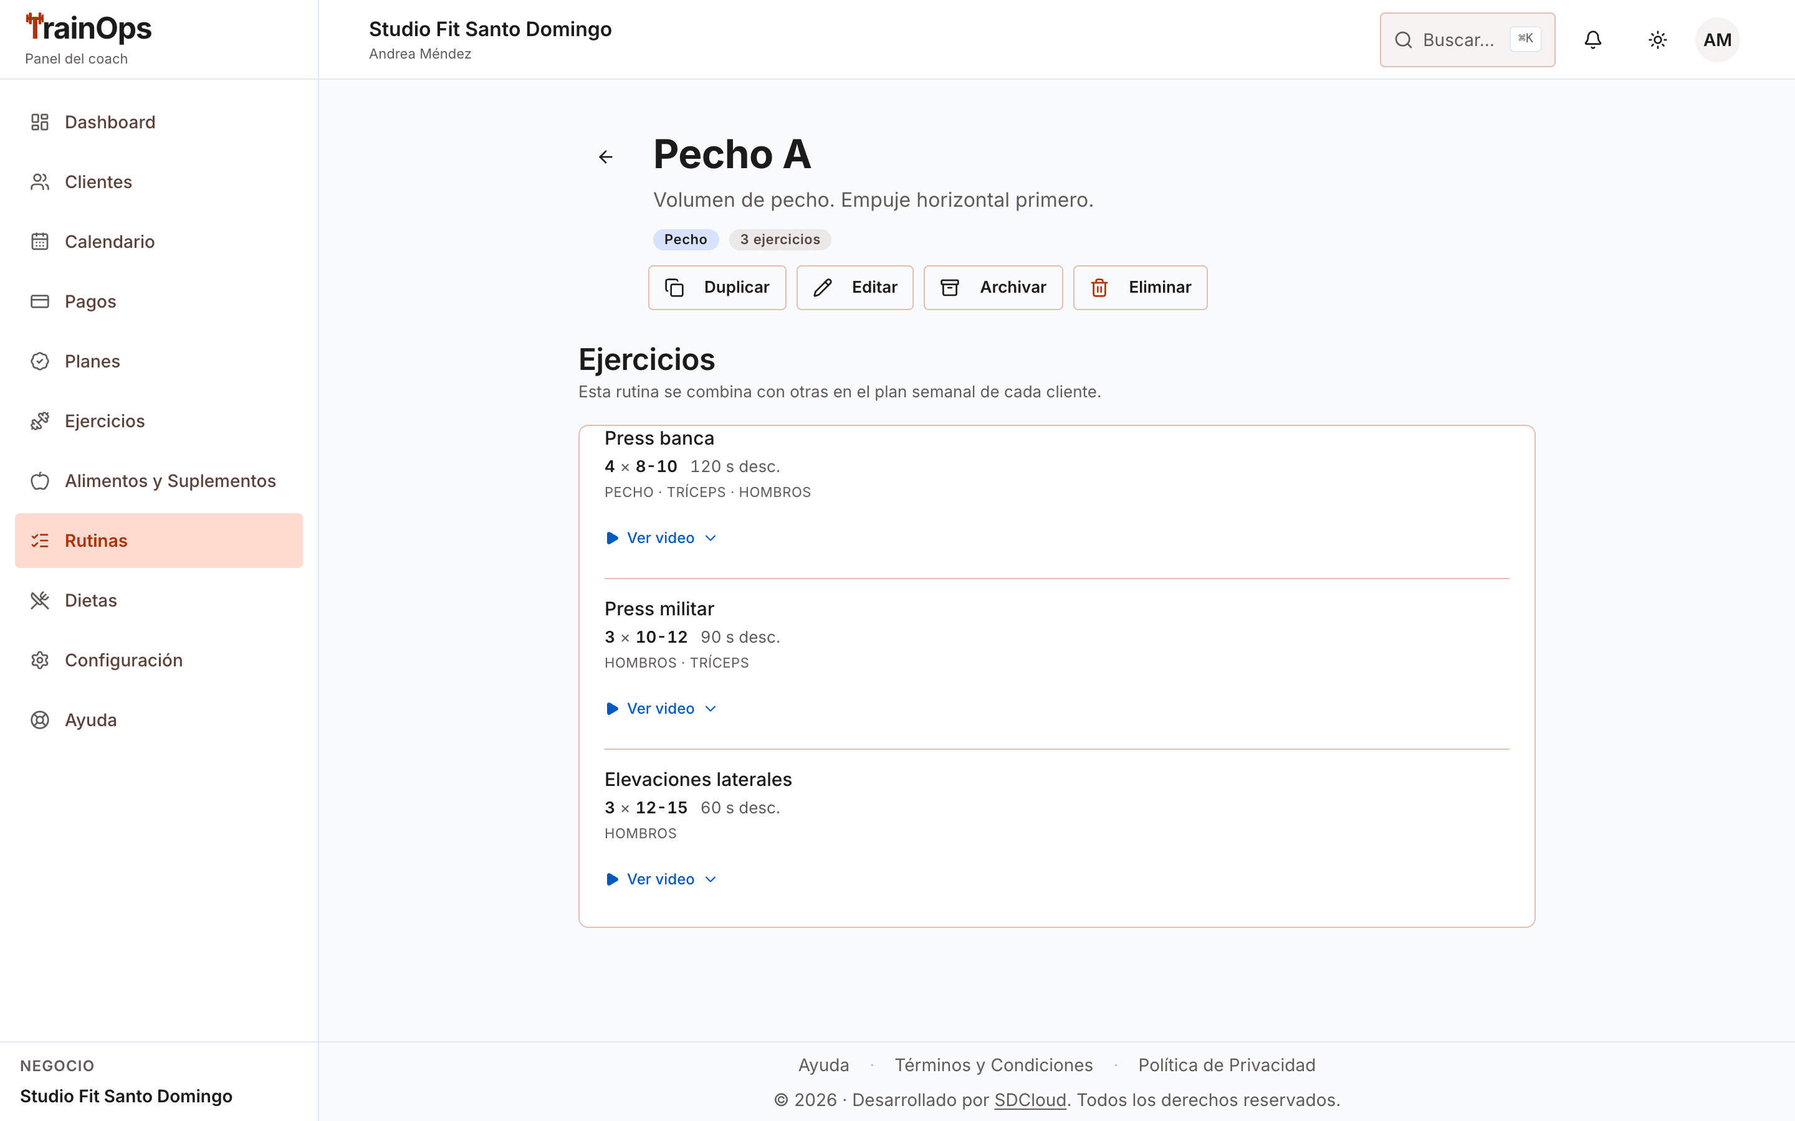Toggle the light/dark theme sun icon
This screenshot has height=1121, width=1795.
tap(1657, 40)
